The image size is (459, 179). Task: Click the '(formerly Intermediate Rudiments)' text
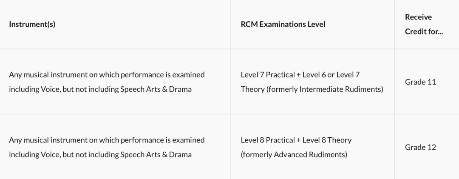pos(325,89)
